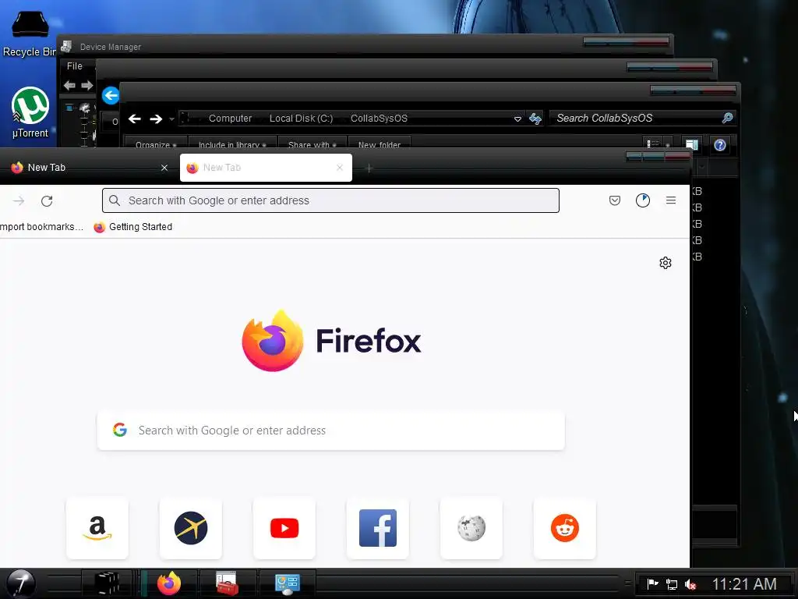
Task: Open Share with dropdown
Action: click(x=312, y=144)
